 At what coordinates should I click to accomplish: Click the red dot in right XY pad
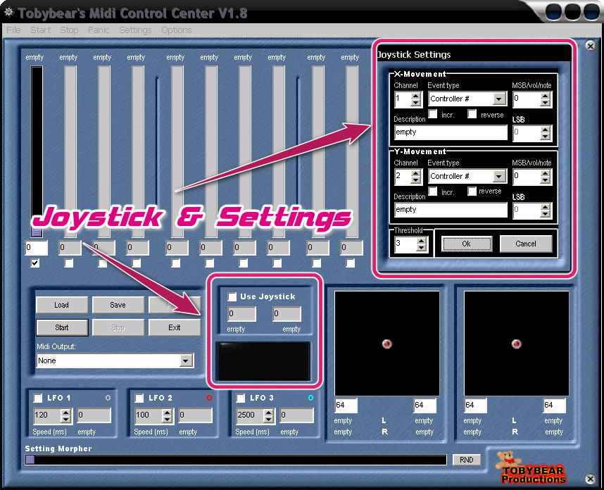click(x=516, y=344)
